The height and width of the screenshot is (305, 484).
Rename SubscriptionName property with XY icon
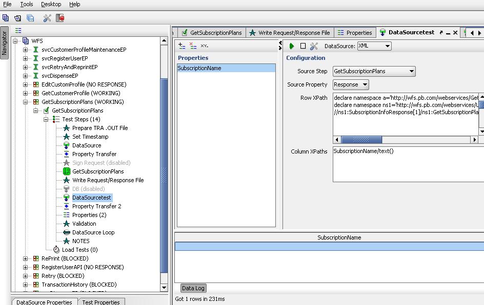[204, 46]
